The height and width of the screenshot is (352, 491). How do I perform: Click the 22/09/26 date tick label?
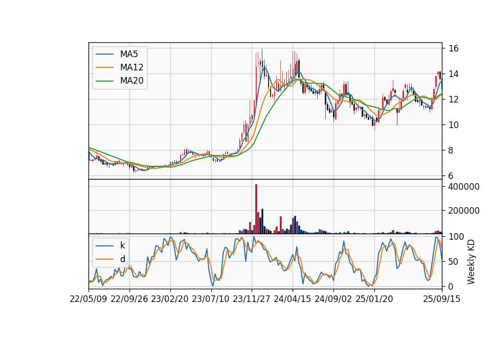coord(129,299)
